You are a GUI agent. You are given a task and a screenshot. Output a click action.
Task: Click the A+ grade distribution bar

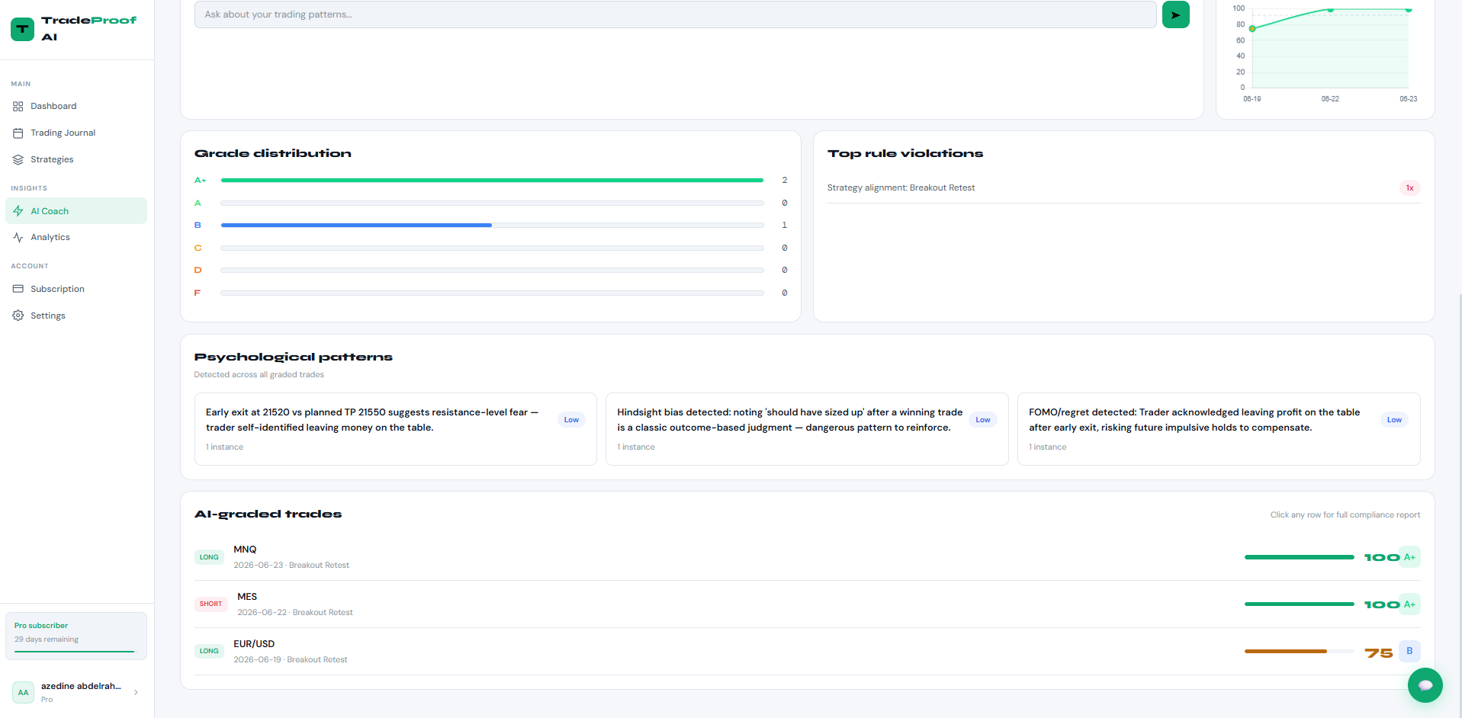(x=492, y=181)
